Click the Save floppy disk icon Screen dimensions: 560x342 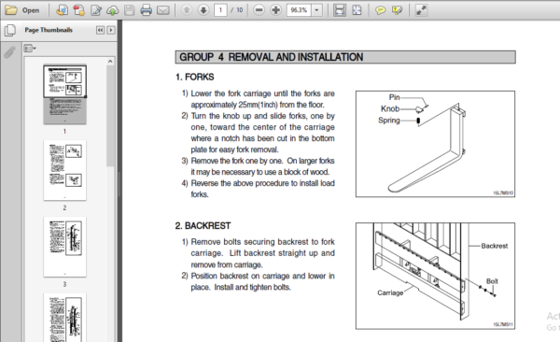(130, 10)
